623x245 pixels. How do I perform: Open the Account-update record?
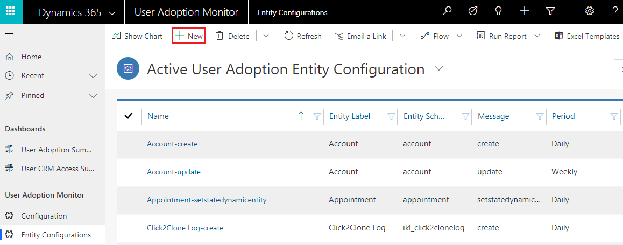[x=174, y=172]
